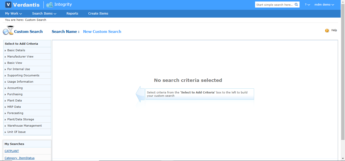Expand the Plant Data criteria group
This screenshot has height=161, width=345.
tap(14, 100)
